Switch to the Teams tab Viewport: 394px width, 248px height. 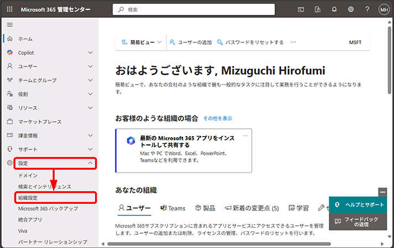(x=173, y=208)
